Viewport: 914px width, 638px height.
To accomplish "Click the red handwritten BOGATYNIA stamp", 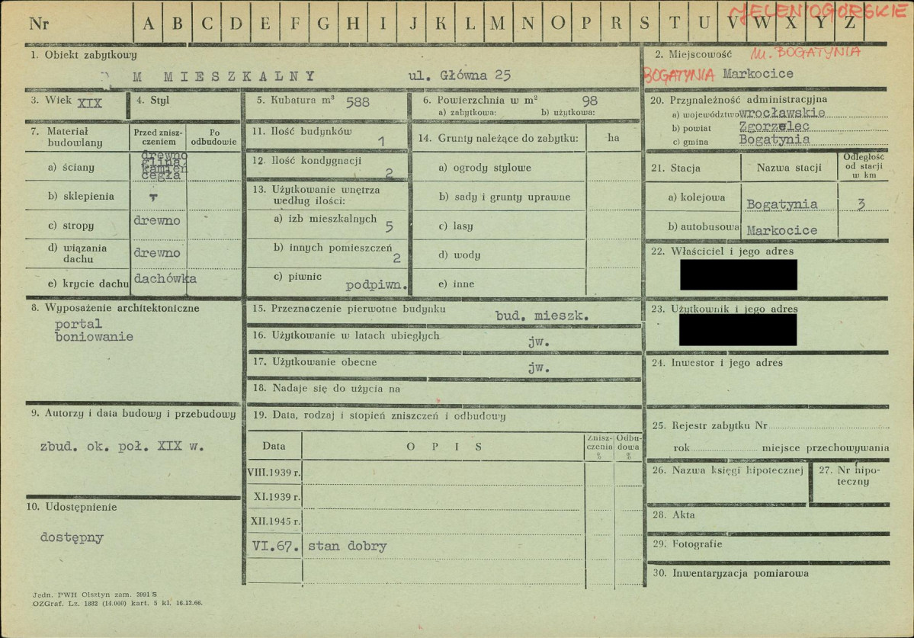I will 679,75.
